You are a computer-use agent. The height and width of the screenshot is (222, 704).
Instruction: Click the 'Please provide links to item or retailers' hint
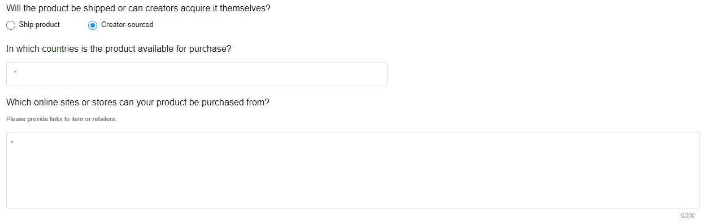coord(61,119)
